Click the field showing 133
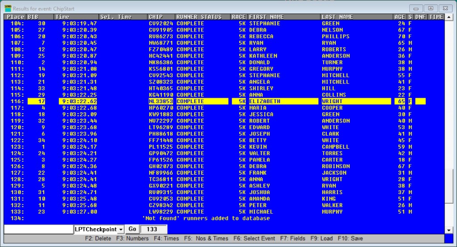 (x=154, y=229)
